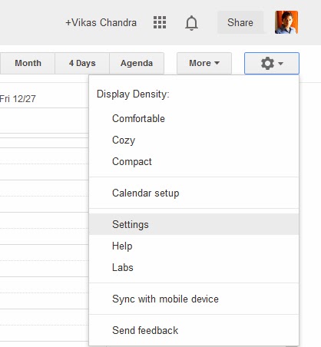
Task: Collapse the gear menu dropdown arrow
Action: click(x=281, y=63)
